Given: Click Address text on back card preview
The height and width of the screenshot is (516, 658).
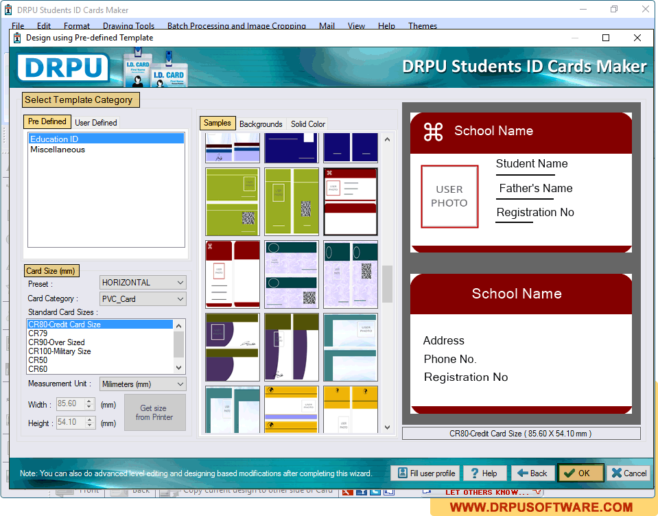Looking at the screenshot, I should [443, 340].
